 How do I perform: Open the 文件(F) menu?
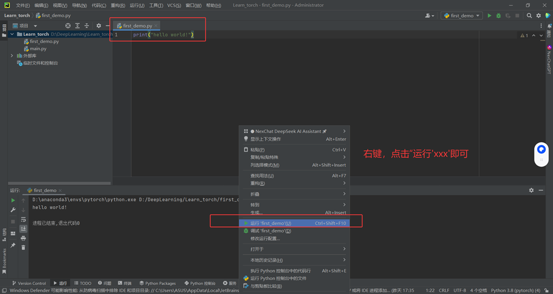(23, 5)
